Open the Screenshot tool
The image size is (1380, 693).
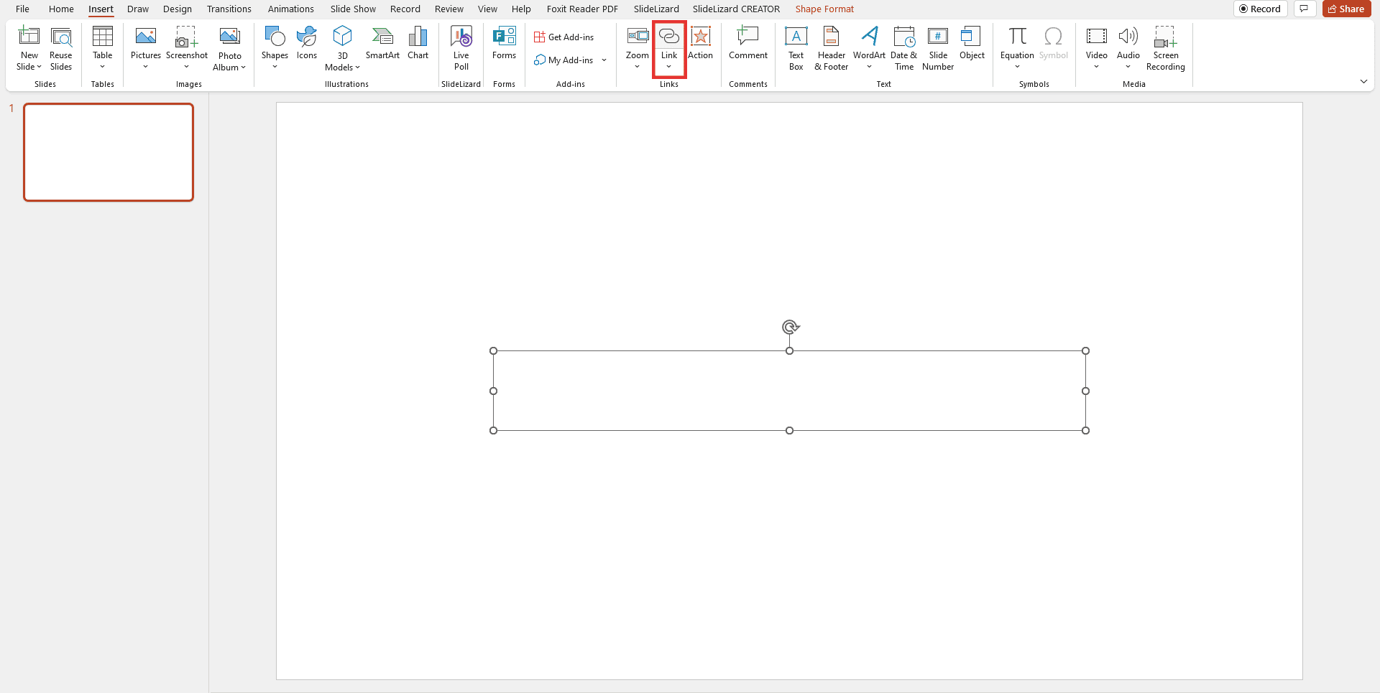pyautogui.click(x=187, y=48)
